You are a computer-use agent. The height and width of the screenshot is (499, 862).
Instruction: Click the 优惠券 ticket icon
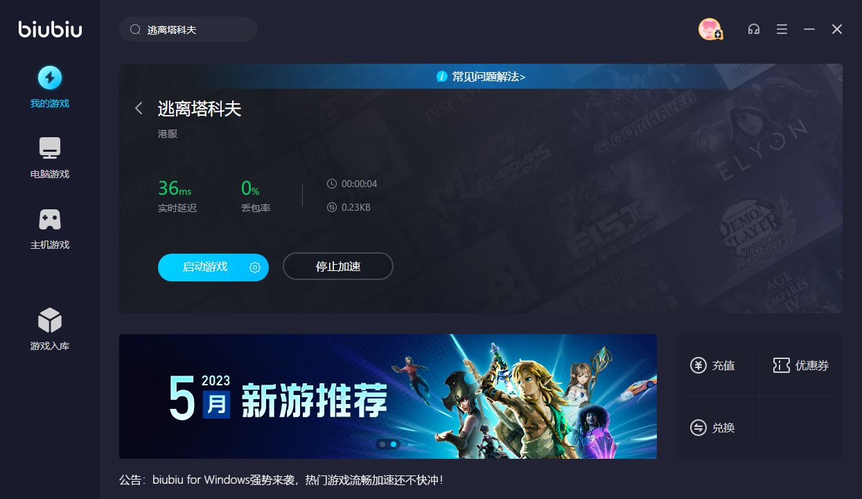tap(782, 365)
